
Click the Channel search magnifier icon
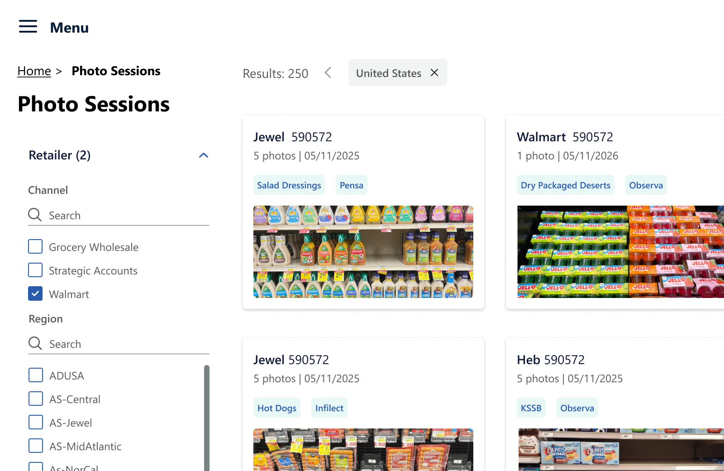pos(35,215)
